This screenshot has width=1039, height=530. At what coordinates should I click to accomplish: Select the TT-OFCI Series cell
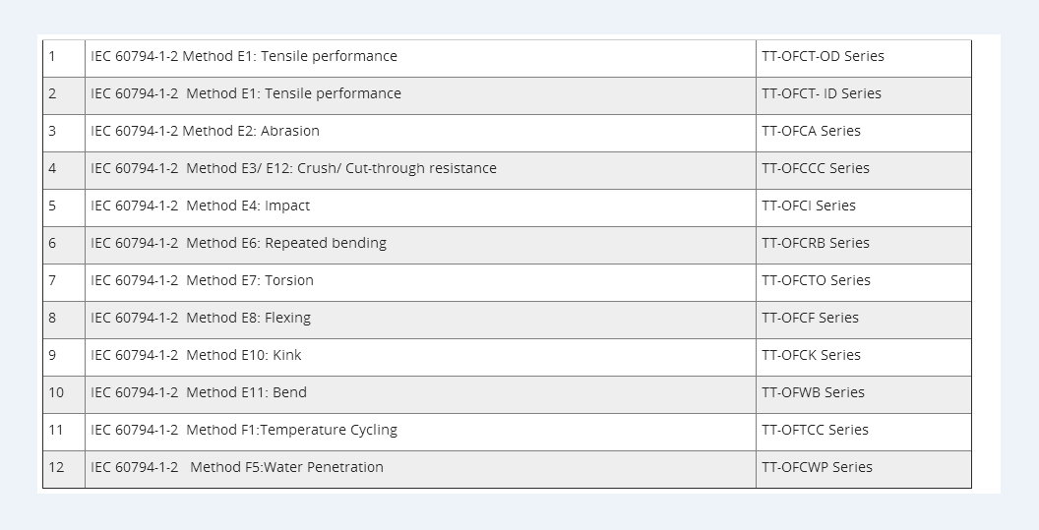(x=808, y=206)
